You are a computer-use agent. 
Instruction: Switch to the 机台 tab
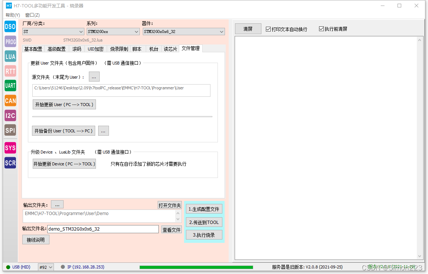(x=154, y=49)
